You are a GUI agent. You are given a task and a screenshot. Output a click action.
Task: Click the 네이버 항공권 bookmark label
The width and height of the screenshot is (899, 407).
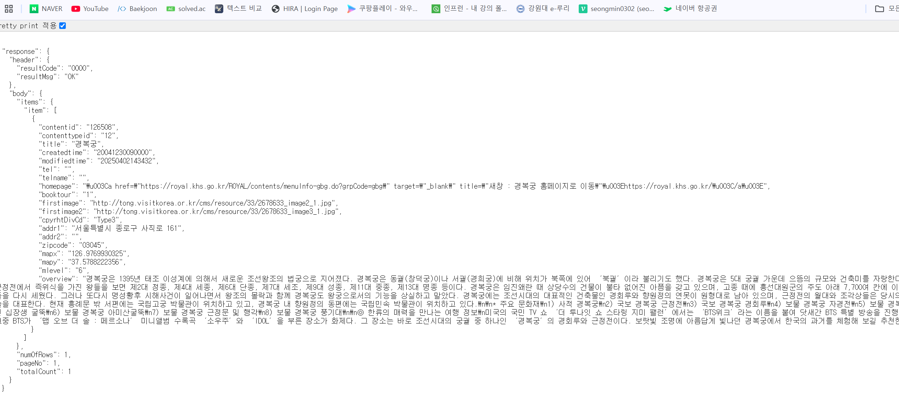(696, 9)
